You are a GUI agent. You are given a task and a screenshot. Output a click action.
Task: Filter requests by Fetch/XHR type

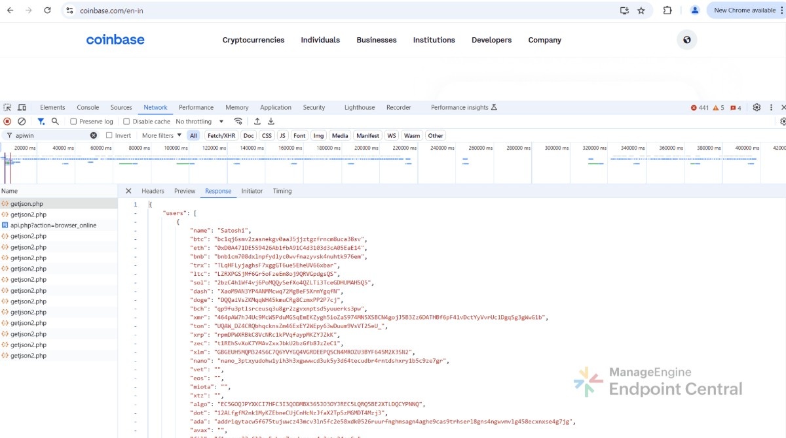221,135
